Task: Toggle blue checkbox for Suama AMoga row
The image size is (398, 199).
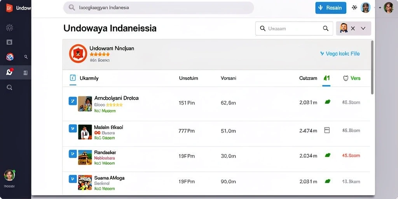Action: click(73, 179)
